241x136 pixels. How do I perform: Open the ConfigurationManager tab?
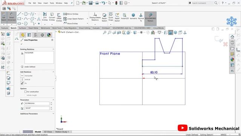pos(36,35)
